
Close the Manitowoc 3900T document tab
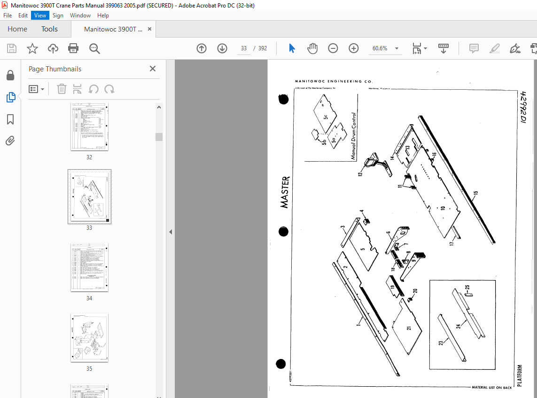point(150,29)
